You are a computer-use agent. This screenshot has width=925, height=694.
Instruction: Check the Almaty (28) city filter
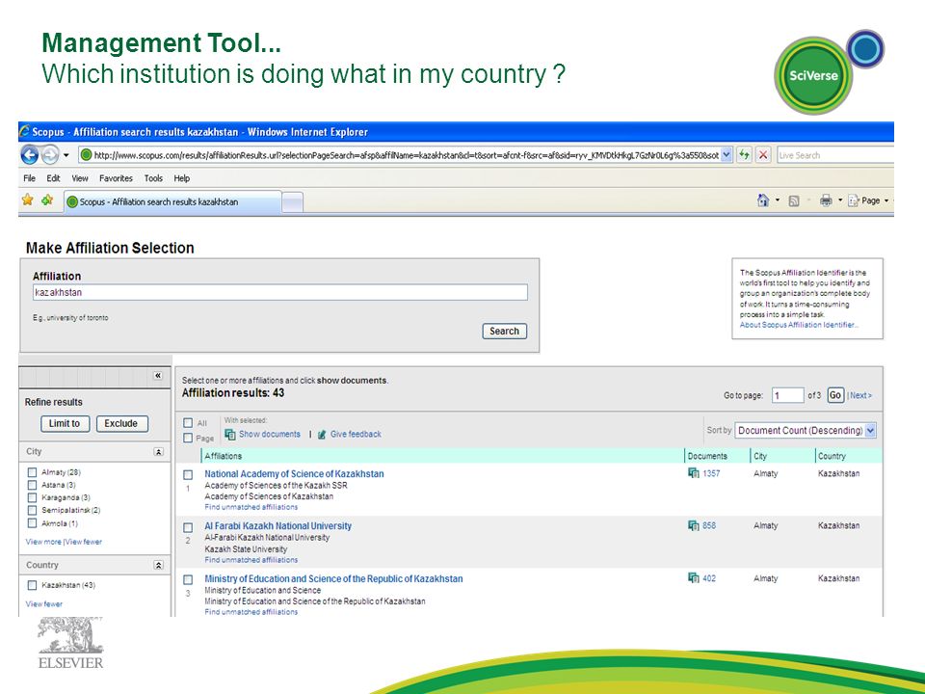[33, 472]
